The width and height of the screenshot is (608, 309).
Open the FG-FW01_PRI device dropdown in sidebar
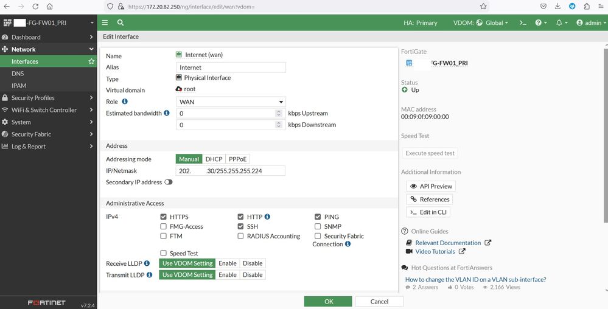(49, 23)
